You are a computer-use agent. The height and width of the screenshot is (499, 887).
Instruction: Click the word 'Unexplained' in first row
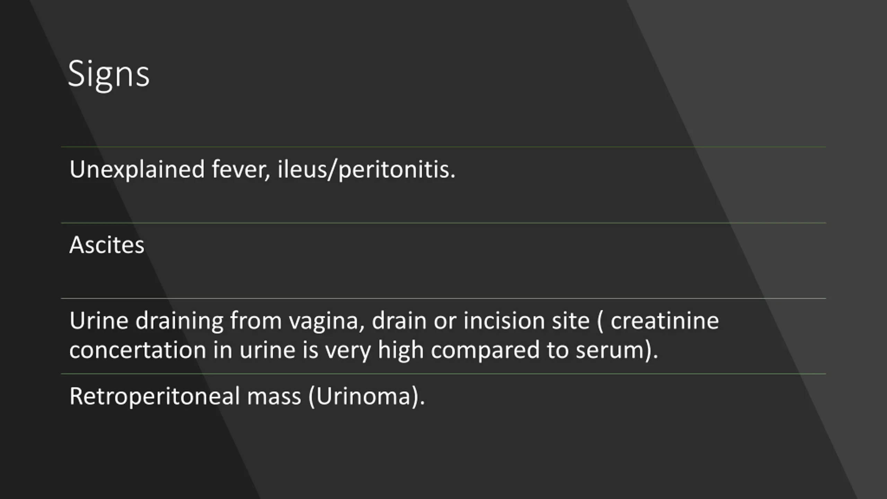137,169
